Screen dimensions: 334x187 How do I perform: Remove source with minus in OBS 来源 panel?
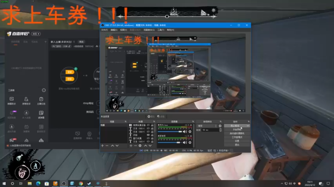coord(135,146)
